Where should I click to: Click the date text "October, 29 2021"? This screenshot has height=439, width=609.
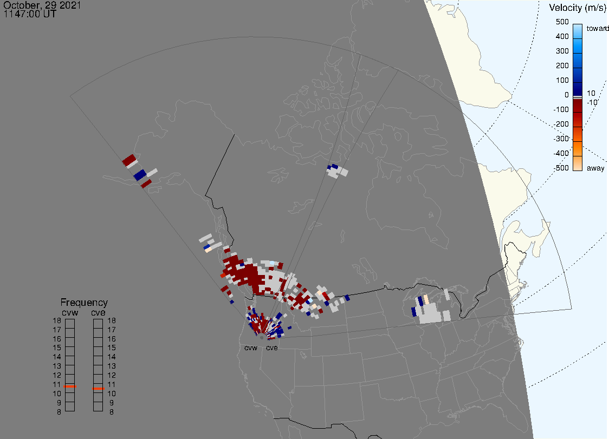42,5
